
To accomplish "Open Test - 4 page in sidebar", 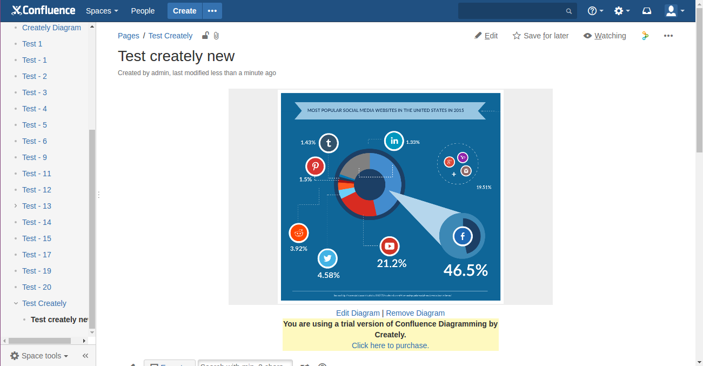I will pyautogui.click(x=35, y=109).
